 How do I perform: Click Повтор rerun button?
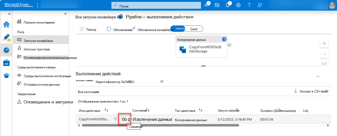88,29
